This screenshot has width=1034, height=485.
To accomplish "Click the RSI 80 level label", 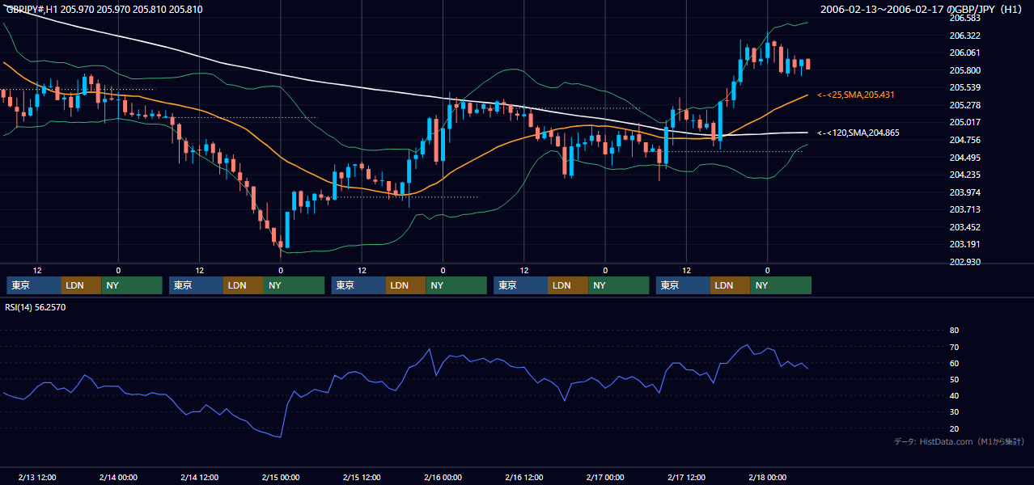I will tap(954, 331).
